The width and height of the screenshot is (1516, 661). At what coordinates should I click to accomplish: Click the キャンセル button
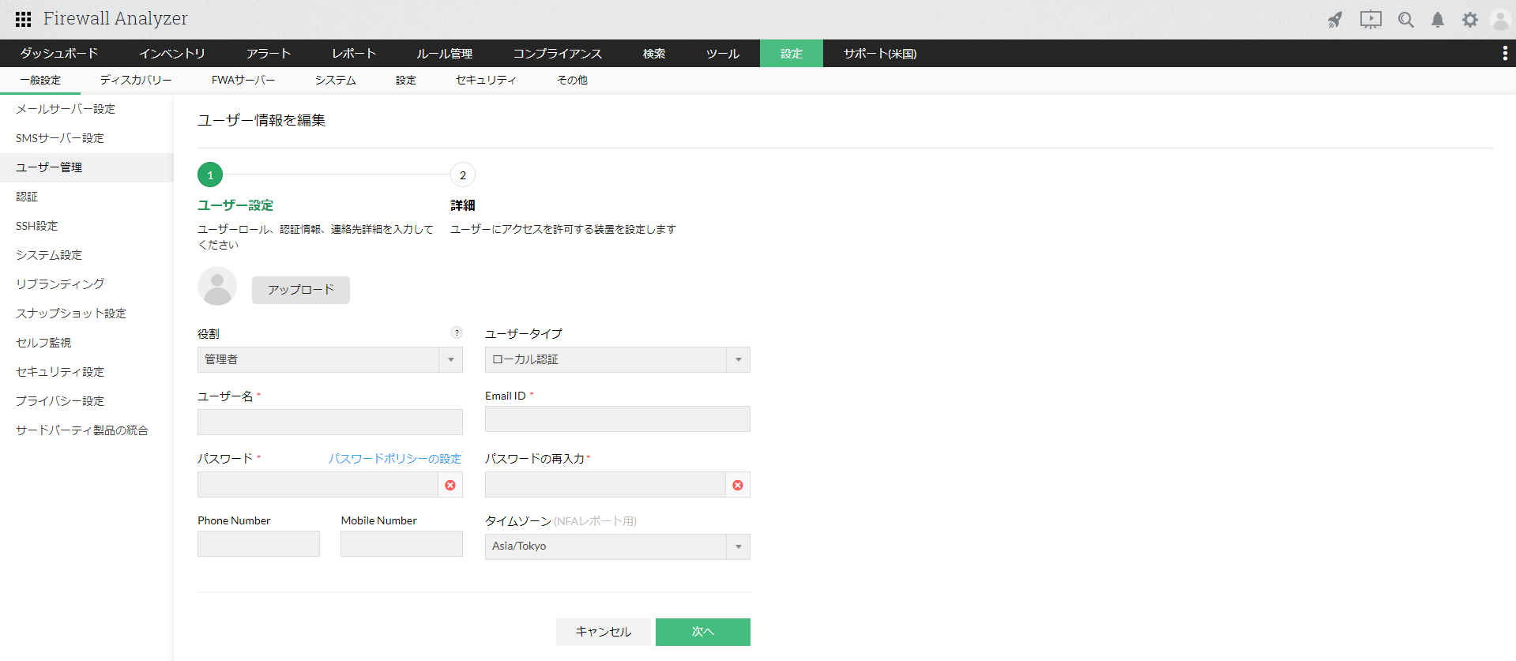tap(604, 632)
